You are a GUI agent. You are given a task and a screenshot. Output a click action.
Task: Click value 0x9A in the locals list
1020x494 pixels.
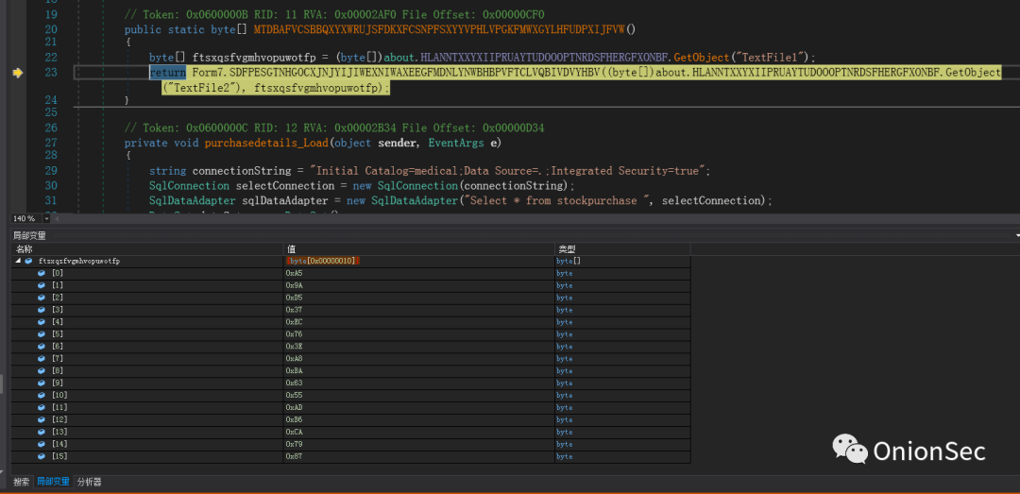pos(294,285)
